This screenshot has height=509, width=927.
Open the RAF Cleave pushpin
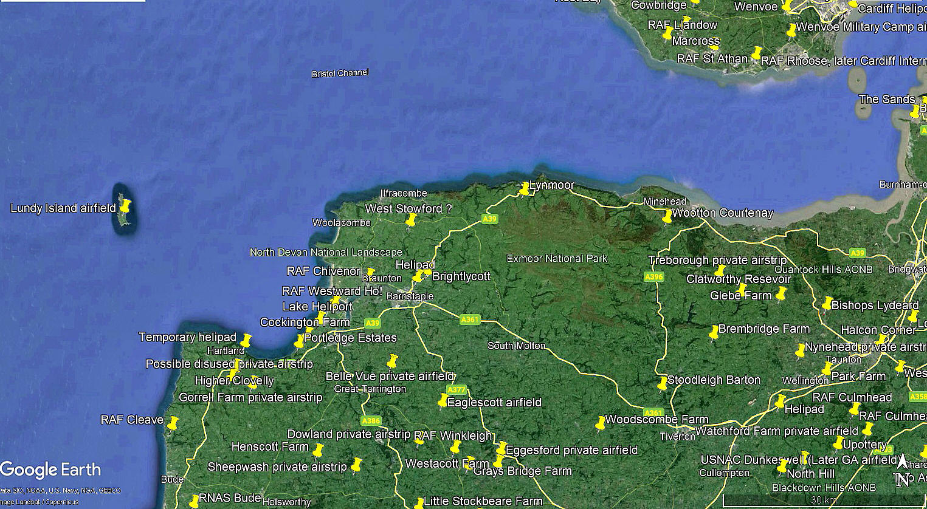173,423
